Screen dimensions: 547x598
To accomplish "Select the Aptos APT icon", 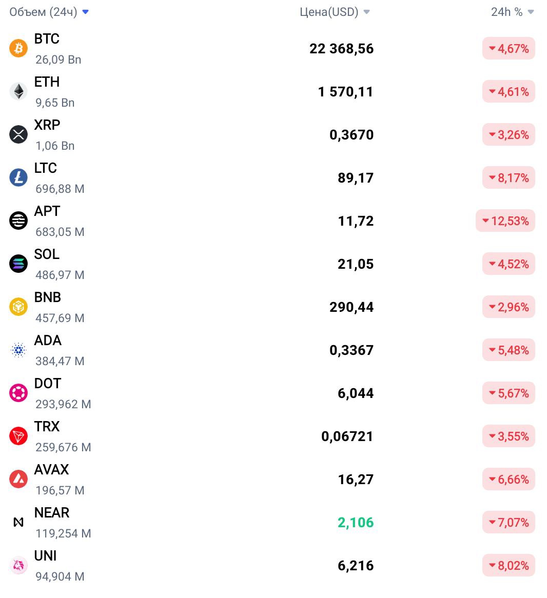I will (18, 221).
